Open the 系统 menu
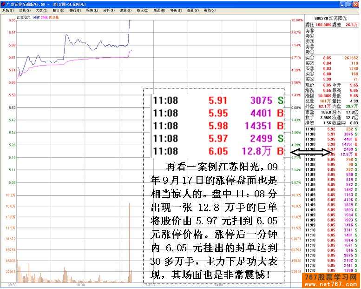Viewport: 361px width, 289px height. [x=6, y=10]
